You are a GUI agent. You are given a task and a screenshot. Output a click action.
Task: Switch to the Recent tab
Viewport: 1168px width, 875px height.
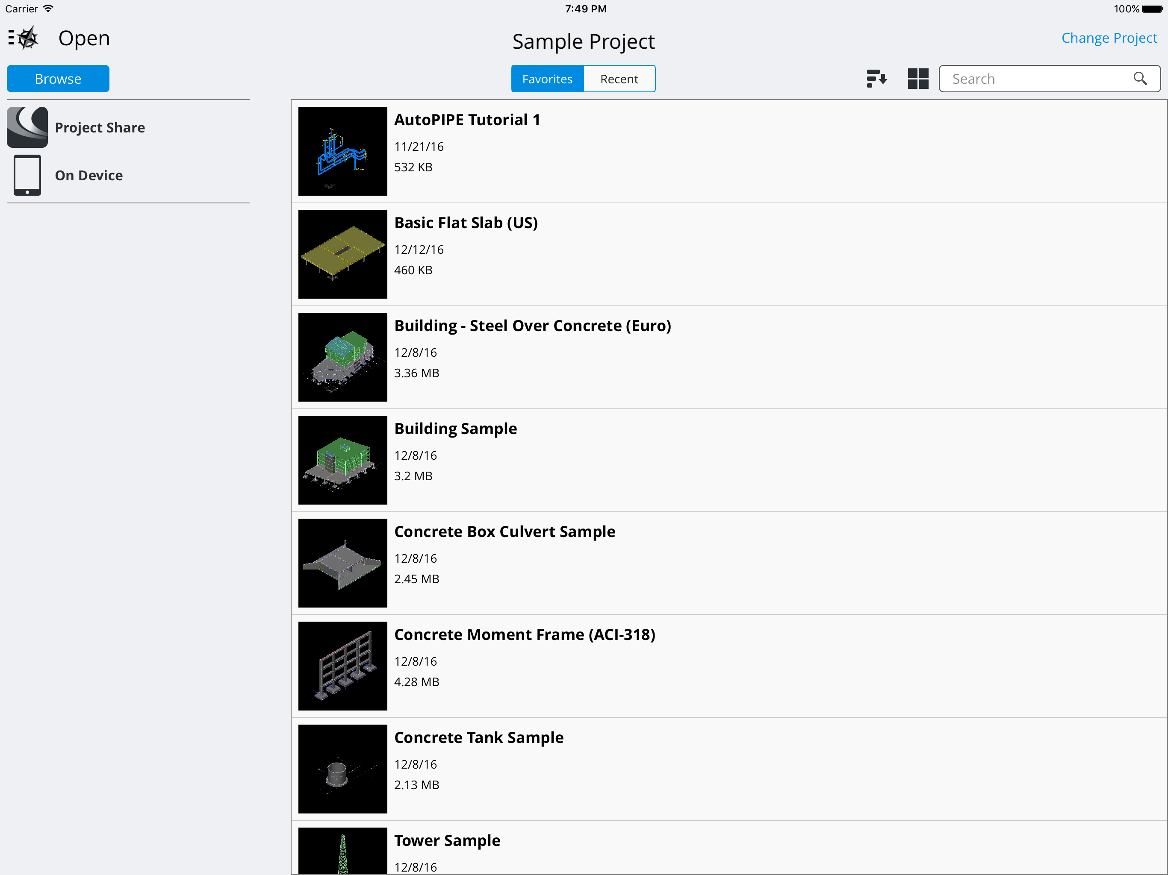pyautogui.click(x=619, y=79)
